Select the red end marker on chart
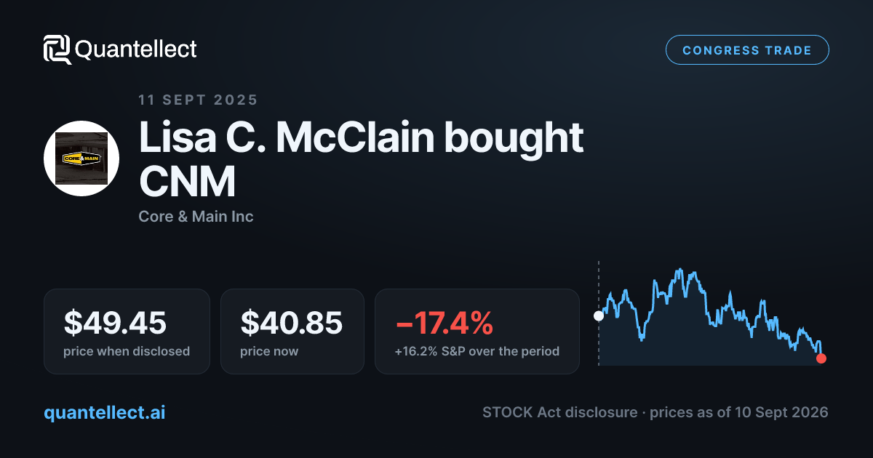Image resolution: width=873 pixels, height=458 pixels. point(821,358)
